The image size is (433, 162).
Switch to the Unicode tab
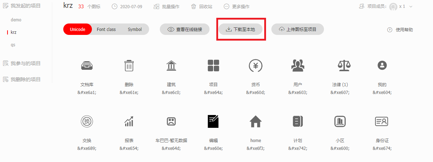coord(78,29)
